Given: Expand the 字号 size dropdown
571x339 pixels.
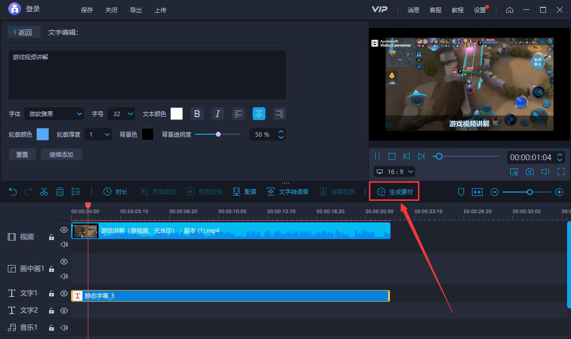Looking at the screenshot, I should (x=121, y=114).
